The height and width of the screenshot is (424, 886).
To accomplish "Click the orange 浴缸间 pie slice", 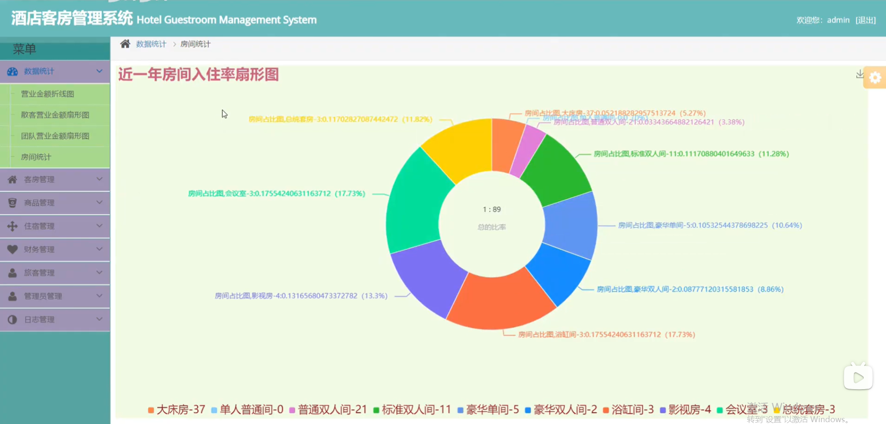I will (500, 302).
